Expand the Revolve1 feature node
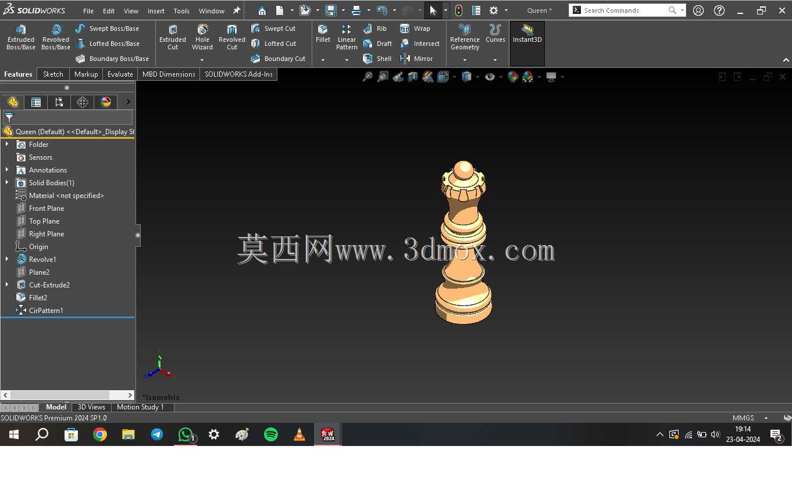792x500 pixels. tap(7, 259)
